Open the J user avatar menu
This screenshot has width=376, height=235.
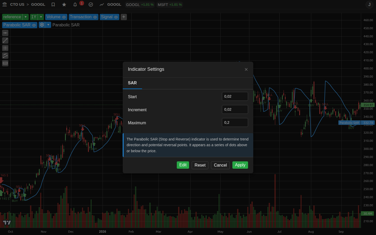click(369, 4)
